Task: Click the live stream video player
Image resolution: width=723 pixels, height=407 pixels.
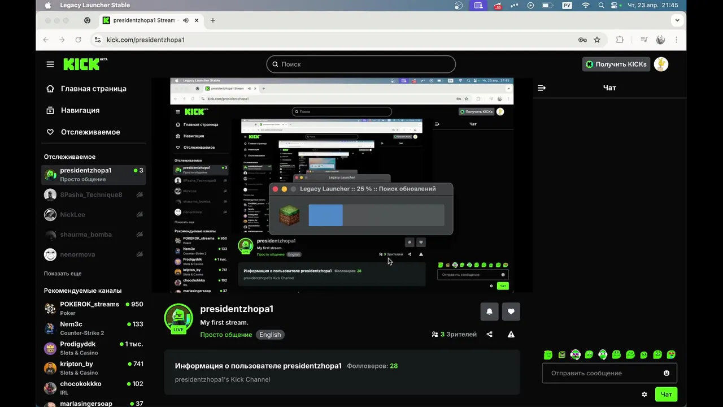Action: click(342, 185)
